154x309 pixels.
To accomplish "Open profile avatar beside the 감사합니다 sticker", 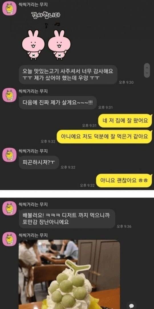I will point(9,8).
